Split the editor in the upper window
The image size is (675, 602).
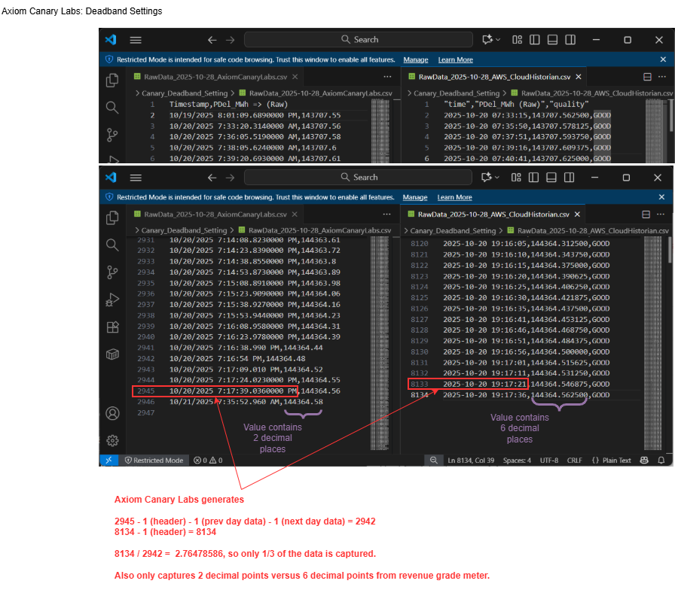click(x=647, y=77)
